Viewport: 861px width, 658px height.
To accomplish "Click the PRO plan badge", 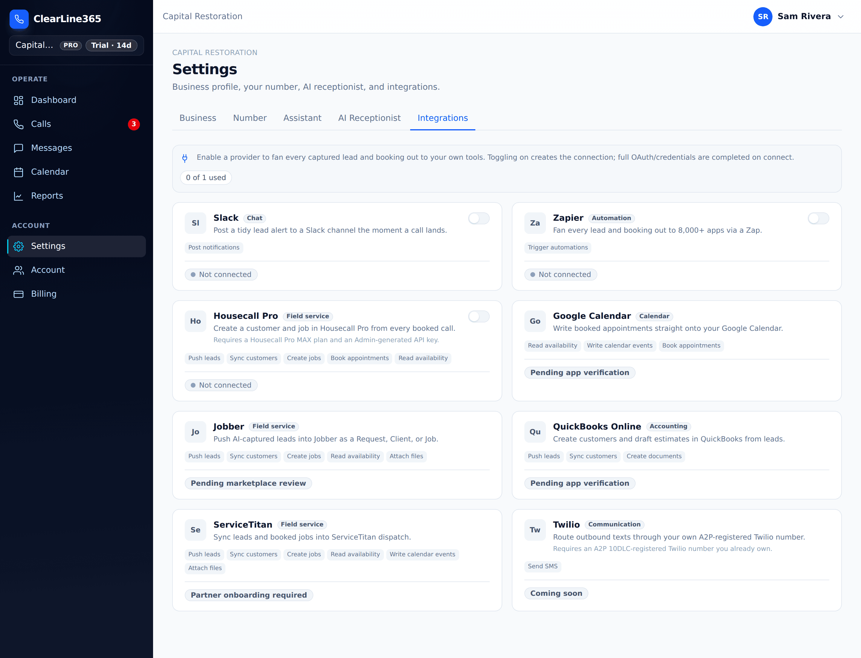I will [x=71, y=45].
